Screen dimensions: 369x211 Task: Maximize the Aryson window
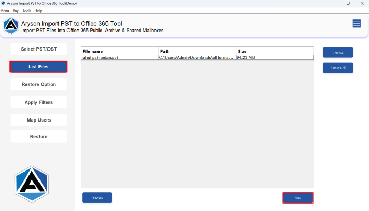click(348, 3)
